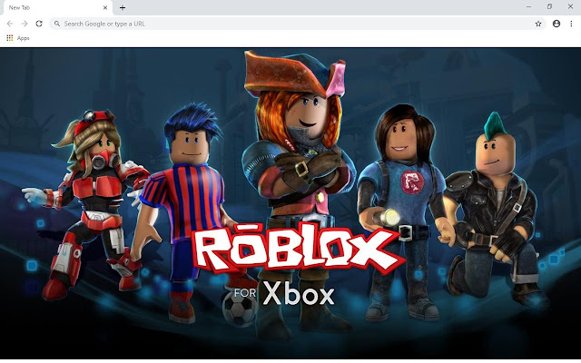Reload the page with refresh icon
The image size is (581, 363).
[x=39, y=24]
